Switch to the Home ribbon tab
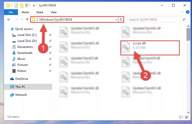 [25, 12]
